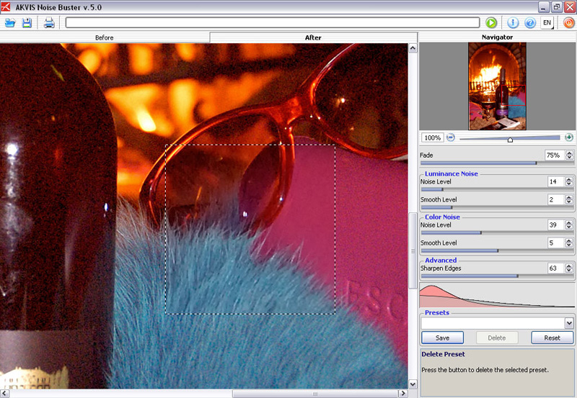
Task: Click the Reset button
Action: click(x=552, y=338)
